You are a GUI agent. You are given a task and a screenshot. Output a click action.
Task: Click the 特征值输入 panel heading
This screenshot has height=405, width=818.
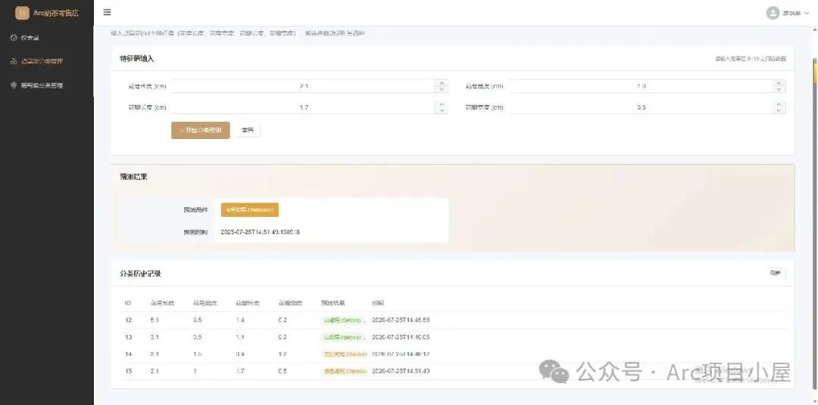(x=136, y=59)
